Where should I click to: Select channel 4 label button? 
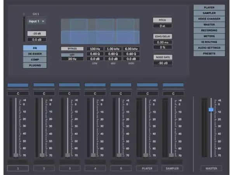[95, 168]
